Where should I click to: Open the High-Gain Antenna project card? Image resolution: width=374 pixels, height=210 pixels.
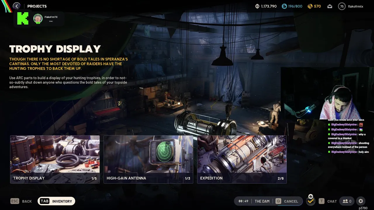click(x=148, y=159)
